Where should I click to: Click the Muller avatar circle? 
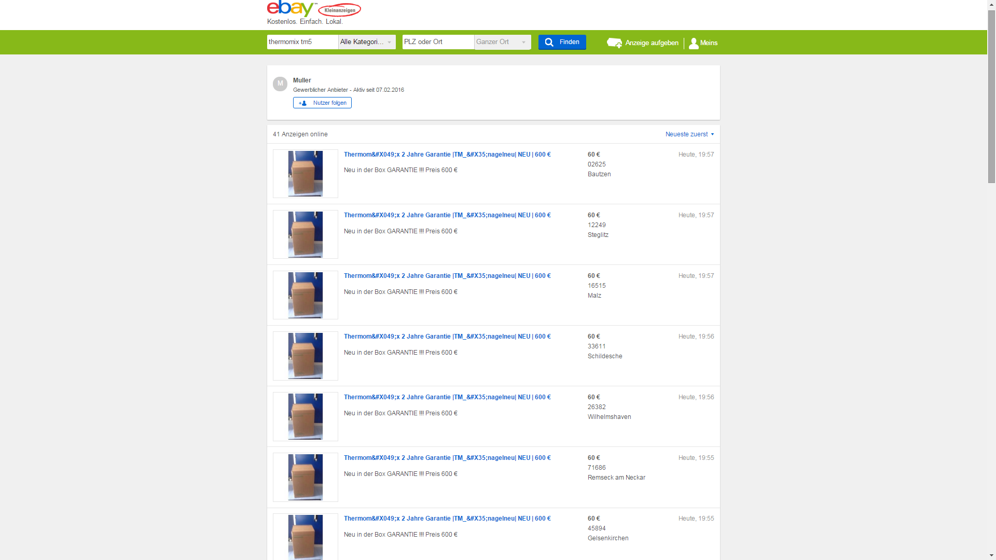pyautogui.click(x=280, y=83)
